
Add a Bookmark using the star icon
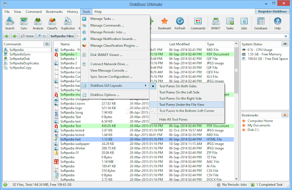point(164,23)
